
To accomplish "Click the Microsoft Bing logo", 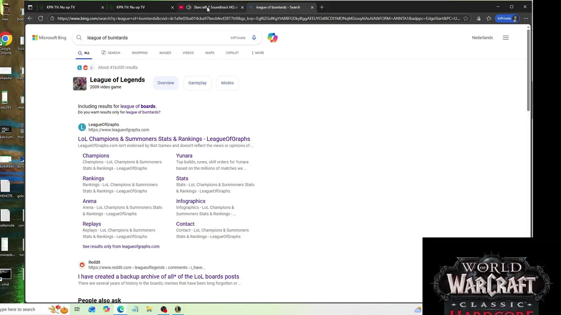I will (x=49, y=38).
